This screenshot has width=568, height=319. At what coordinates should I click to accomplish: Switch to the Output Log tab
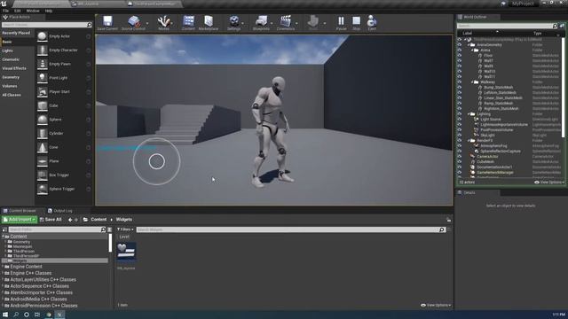[60, 211]
